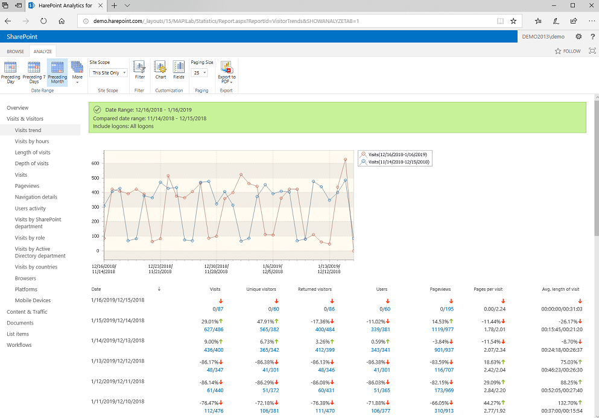This screenshot has height=418, width=599.
Task: Select Visits trend in sidebar
Action: (28, 130)
